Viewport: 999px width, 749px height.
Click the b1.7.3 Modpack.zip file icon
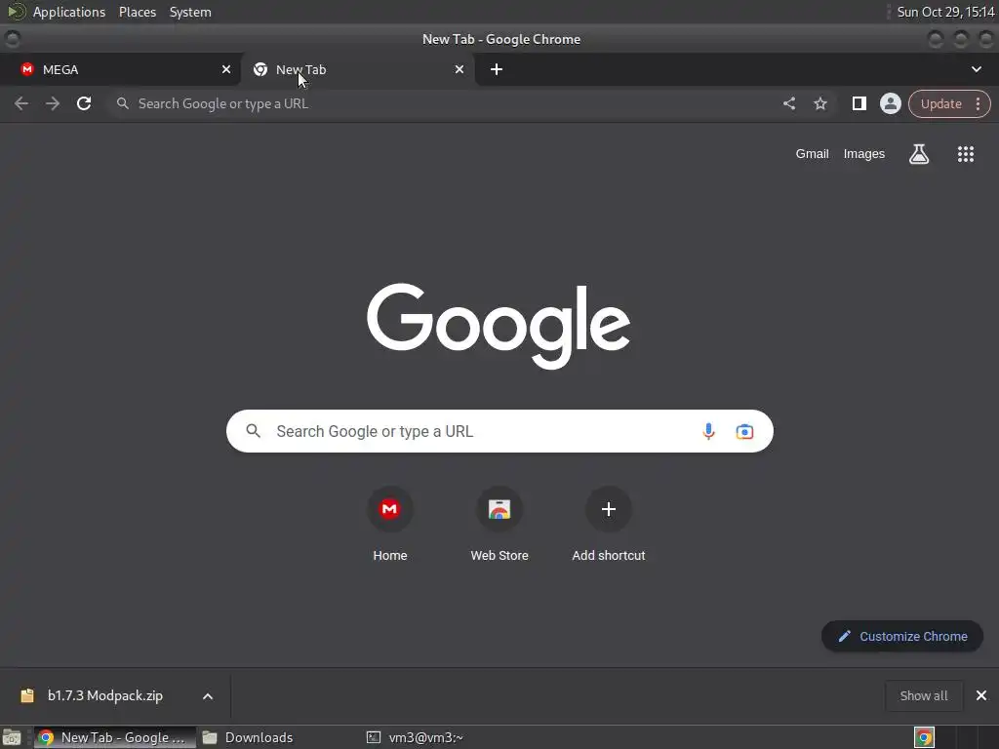point(26,695)
